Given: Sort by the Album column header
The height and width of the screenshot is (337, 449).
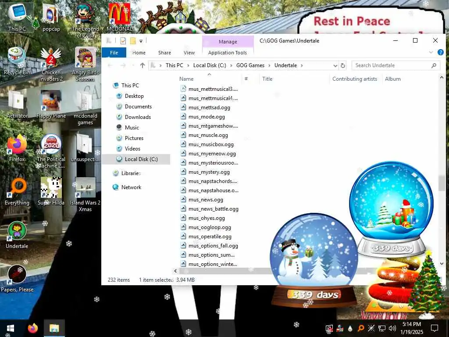Looking at the screenshot, I should click(393, 79).
